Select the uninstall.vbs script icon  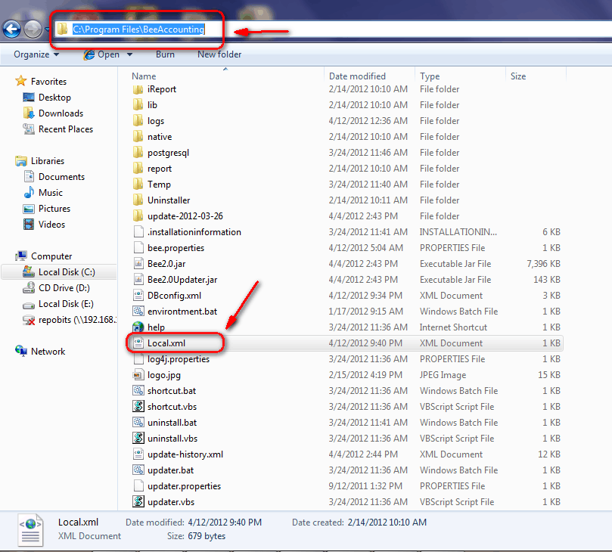point(138,439)
